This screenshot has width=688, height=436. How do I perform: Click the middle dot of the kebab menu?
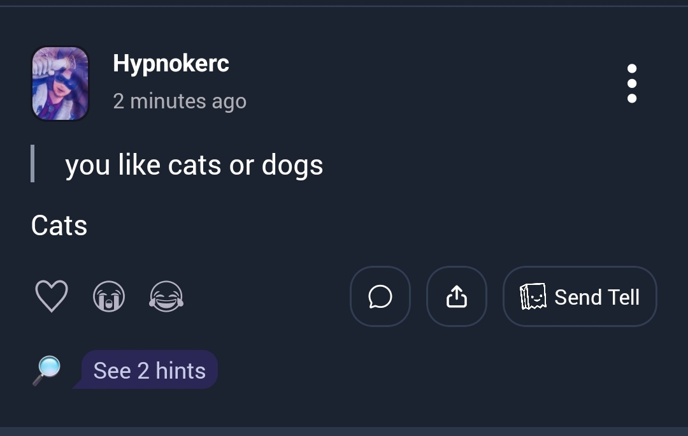tap(631, 84)
